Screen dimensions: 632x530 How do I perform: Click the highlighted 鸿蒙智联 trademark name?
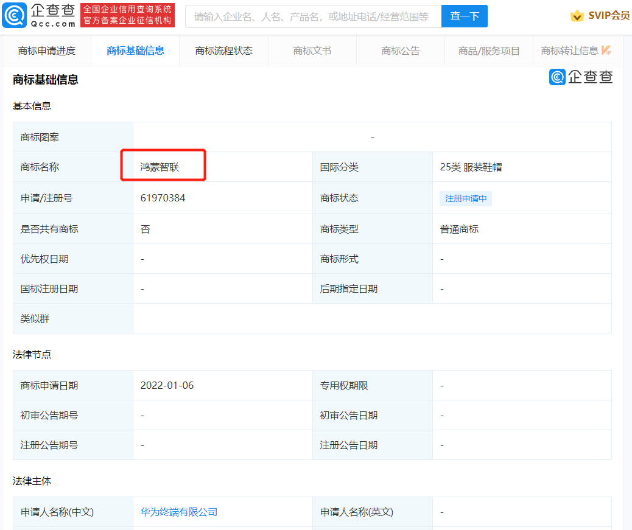(161, 165)
